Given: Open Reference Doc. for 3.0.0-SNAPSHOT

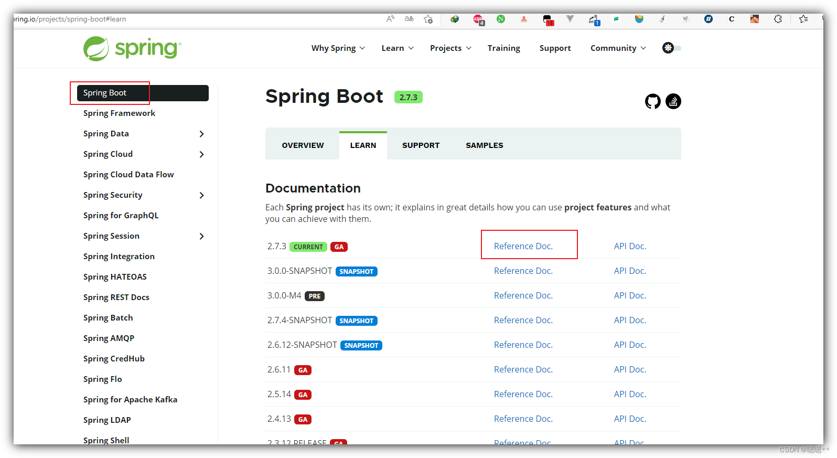Looking at the screenshot, I should [523, 271].
